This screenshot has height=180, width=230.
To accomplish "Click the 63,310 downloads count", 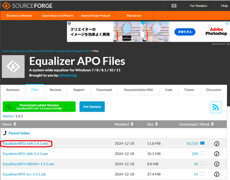I will (192, 143).
